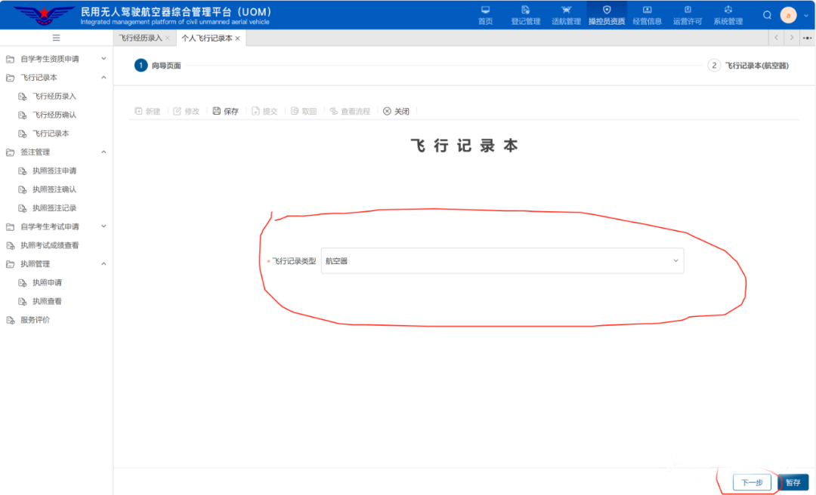This screenshot has width=816, height=495.
Task: Open the tab bar more-options ellipsis
Action: (x=807, y=38)
